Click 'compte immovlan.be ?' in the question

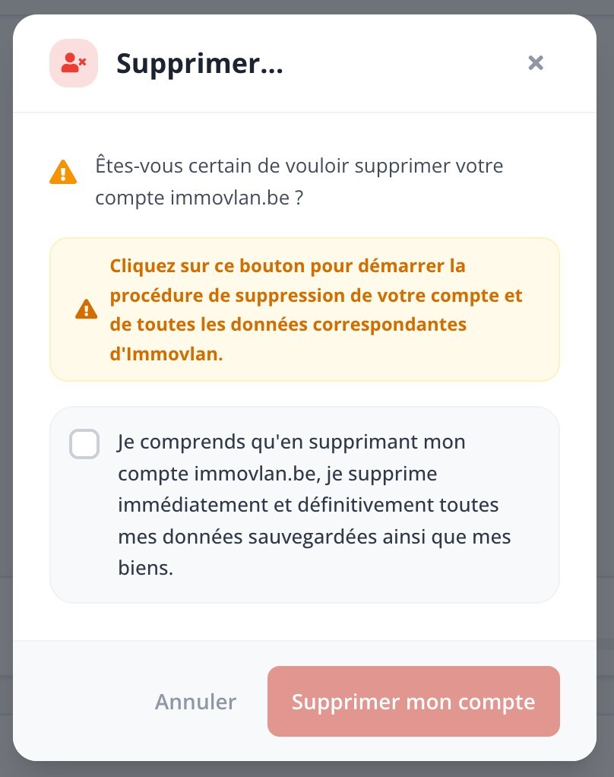199,198
